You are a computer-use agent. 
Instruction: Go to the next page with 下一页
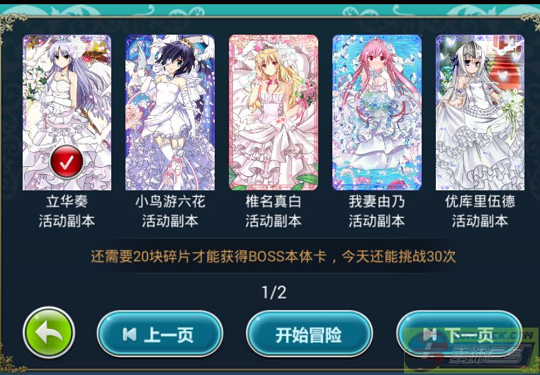coord(459,334)
